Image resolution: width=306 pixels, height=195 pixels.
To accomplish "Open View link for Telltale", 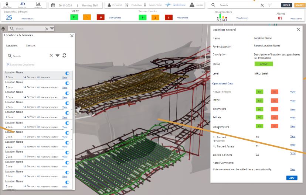I will point(293,118).
